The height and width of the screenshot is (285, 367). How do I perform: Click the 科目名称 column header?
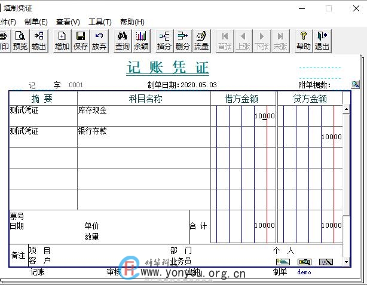tap(145, 99)
